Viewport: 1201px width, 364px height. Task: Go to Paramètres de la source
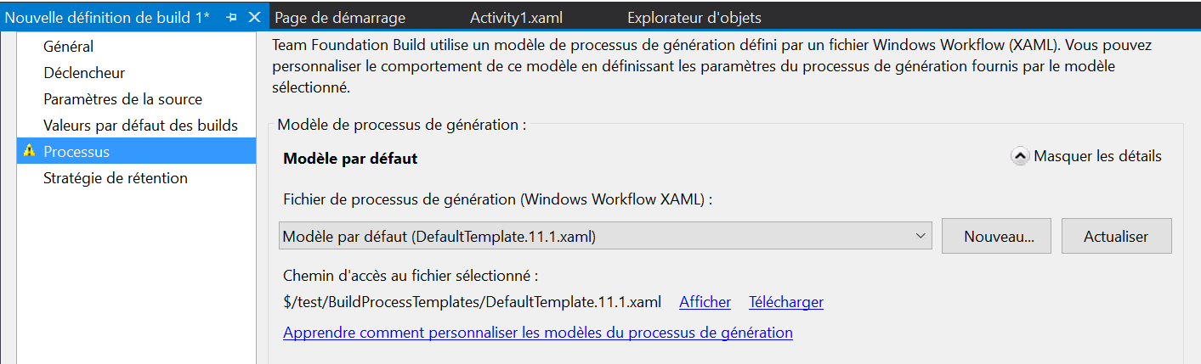[123, 99]
